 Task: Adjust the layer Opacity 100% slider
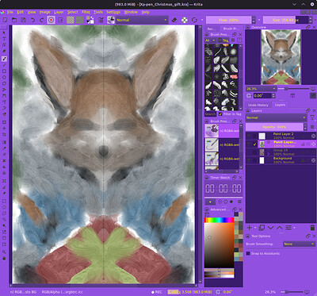coord(274,127)
